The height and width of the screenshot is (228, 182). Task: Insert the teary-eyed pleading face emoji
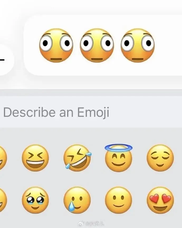click(x=35, y=200)
